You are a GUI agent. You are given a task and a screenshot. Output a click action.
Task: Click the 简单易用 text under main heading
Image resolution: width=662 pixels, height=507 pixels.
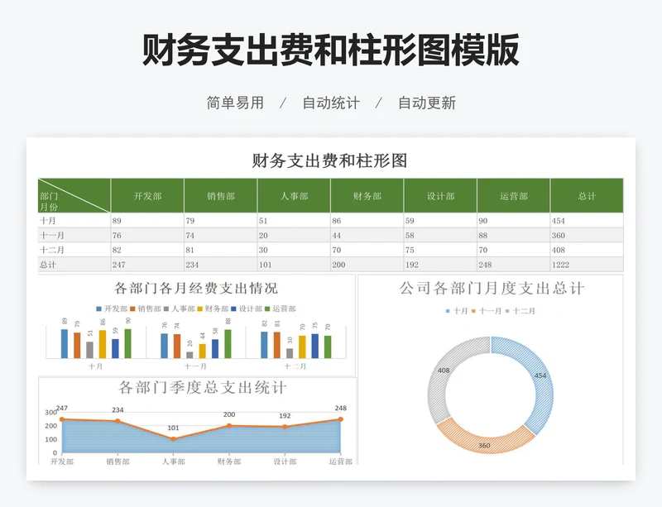point(235,103)
